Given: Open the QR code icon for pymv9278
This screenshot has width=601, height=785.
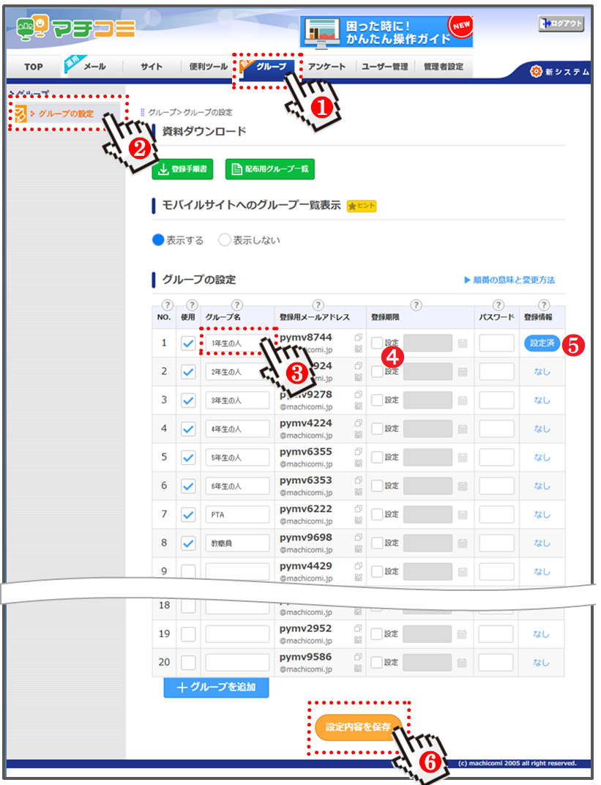Looking at the screenshot, I should pyautogui.click(x=358, y=406).
